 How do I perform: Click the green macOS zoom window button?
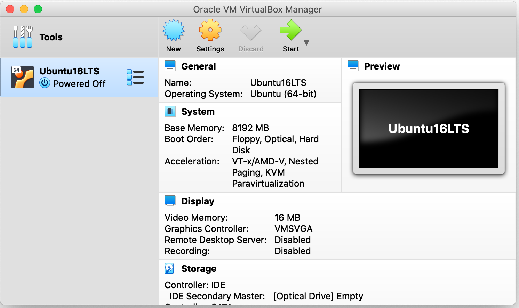click(x=38, y=9)
